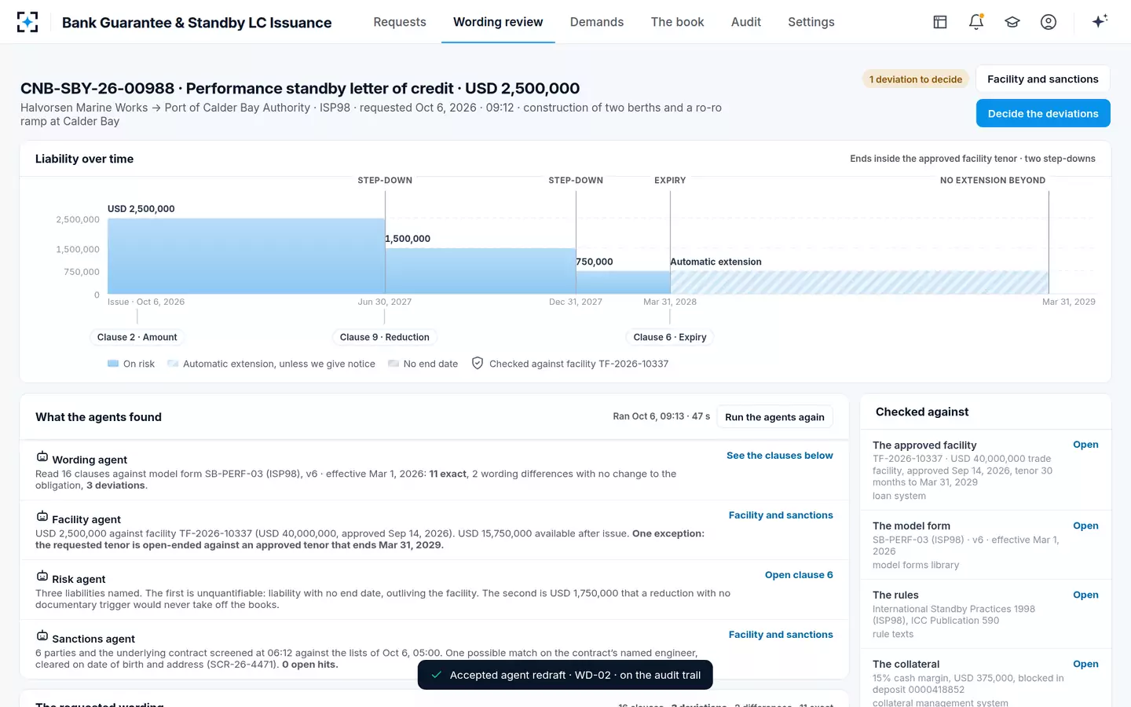Select the Wording review tab

pos(498,22)
